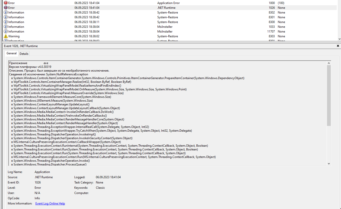Select the General tab
This screenshot has height=209, width=341.
pos(11,53)
